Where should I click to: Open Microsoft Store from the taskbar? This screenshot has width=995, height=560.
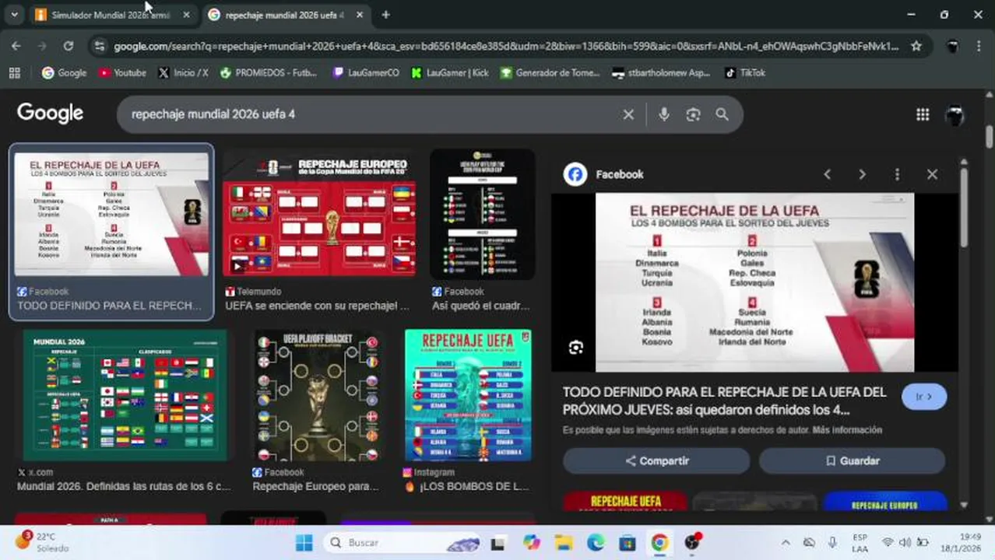[628, 543]
